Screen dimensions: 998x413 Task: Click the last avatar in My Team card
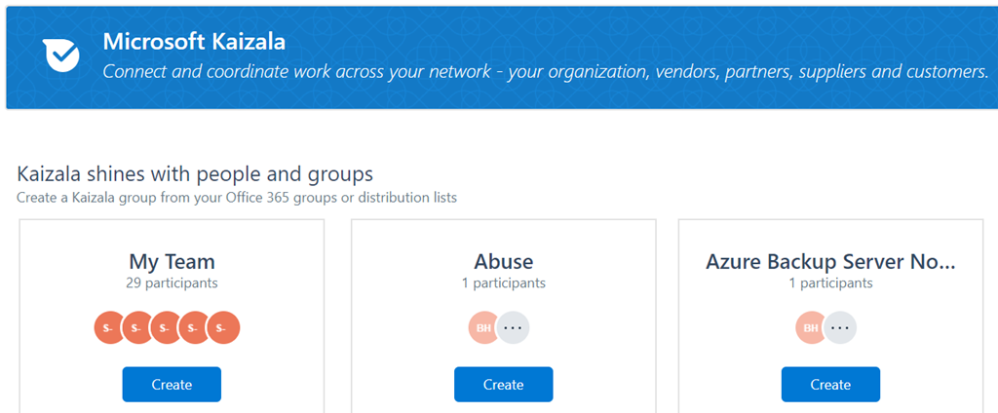click(x=223, y=328)
